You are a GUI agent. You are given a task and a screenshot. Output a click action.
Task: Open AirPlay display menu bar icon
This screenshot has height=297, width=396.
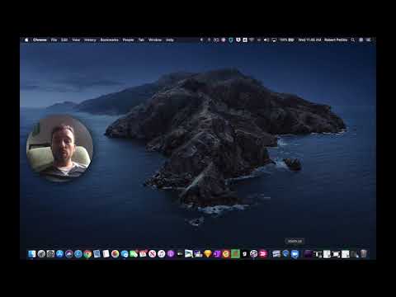click(274, 40)
